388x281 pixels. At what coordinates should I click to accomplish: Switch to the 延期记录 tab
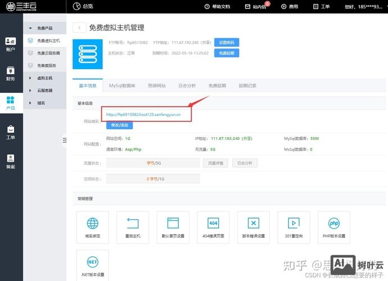(247, 85)
